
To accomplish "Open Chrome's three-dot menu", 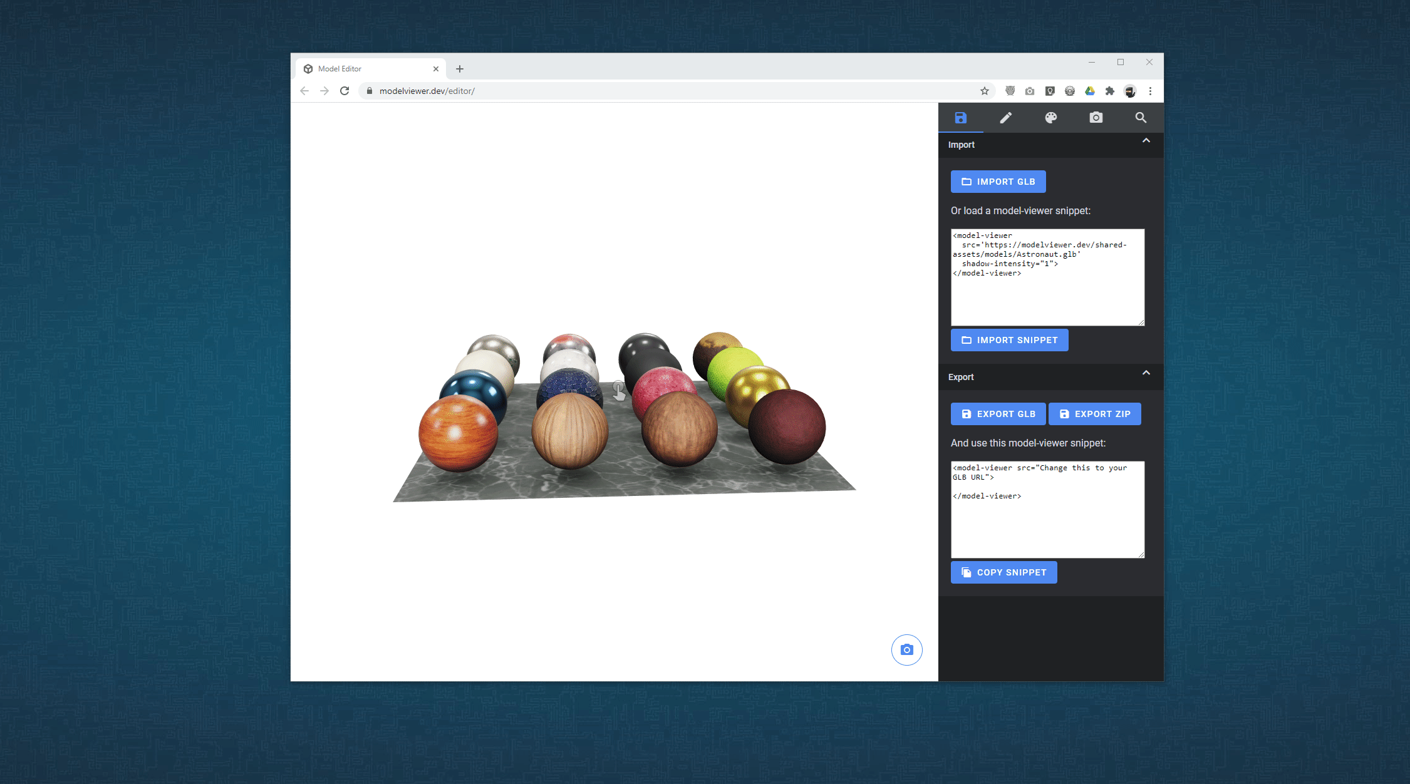I will 1150,91.
